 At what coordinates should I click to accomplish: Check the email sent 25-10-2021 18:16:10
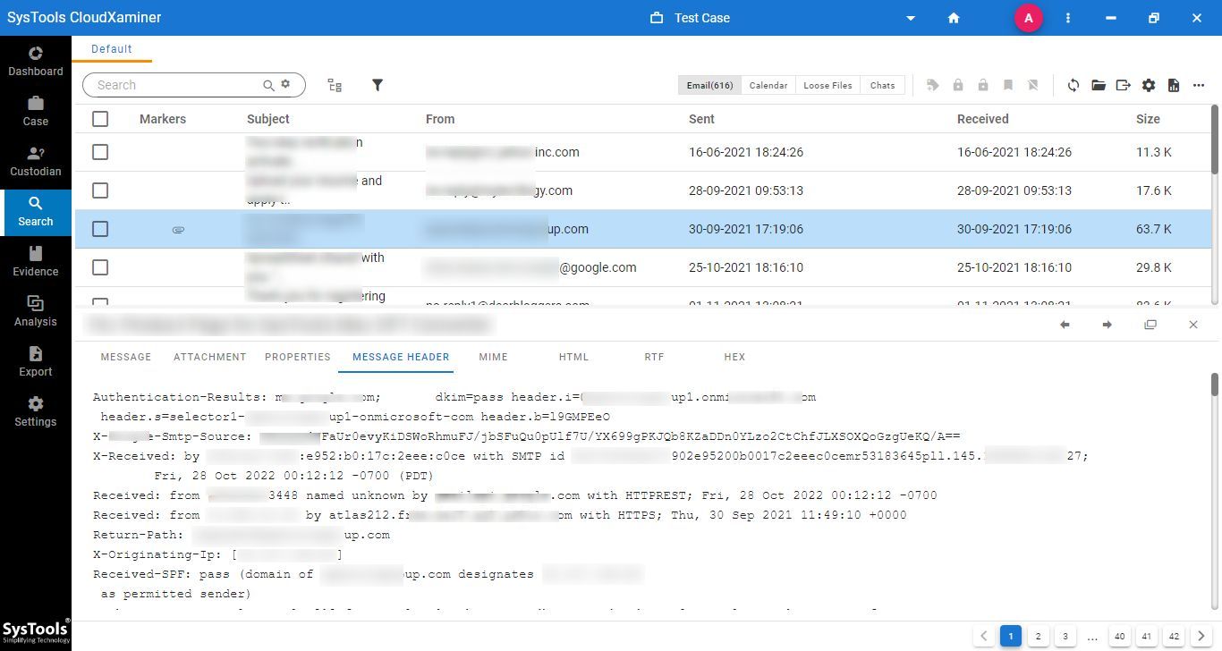point(100,267)
